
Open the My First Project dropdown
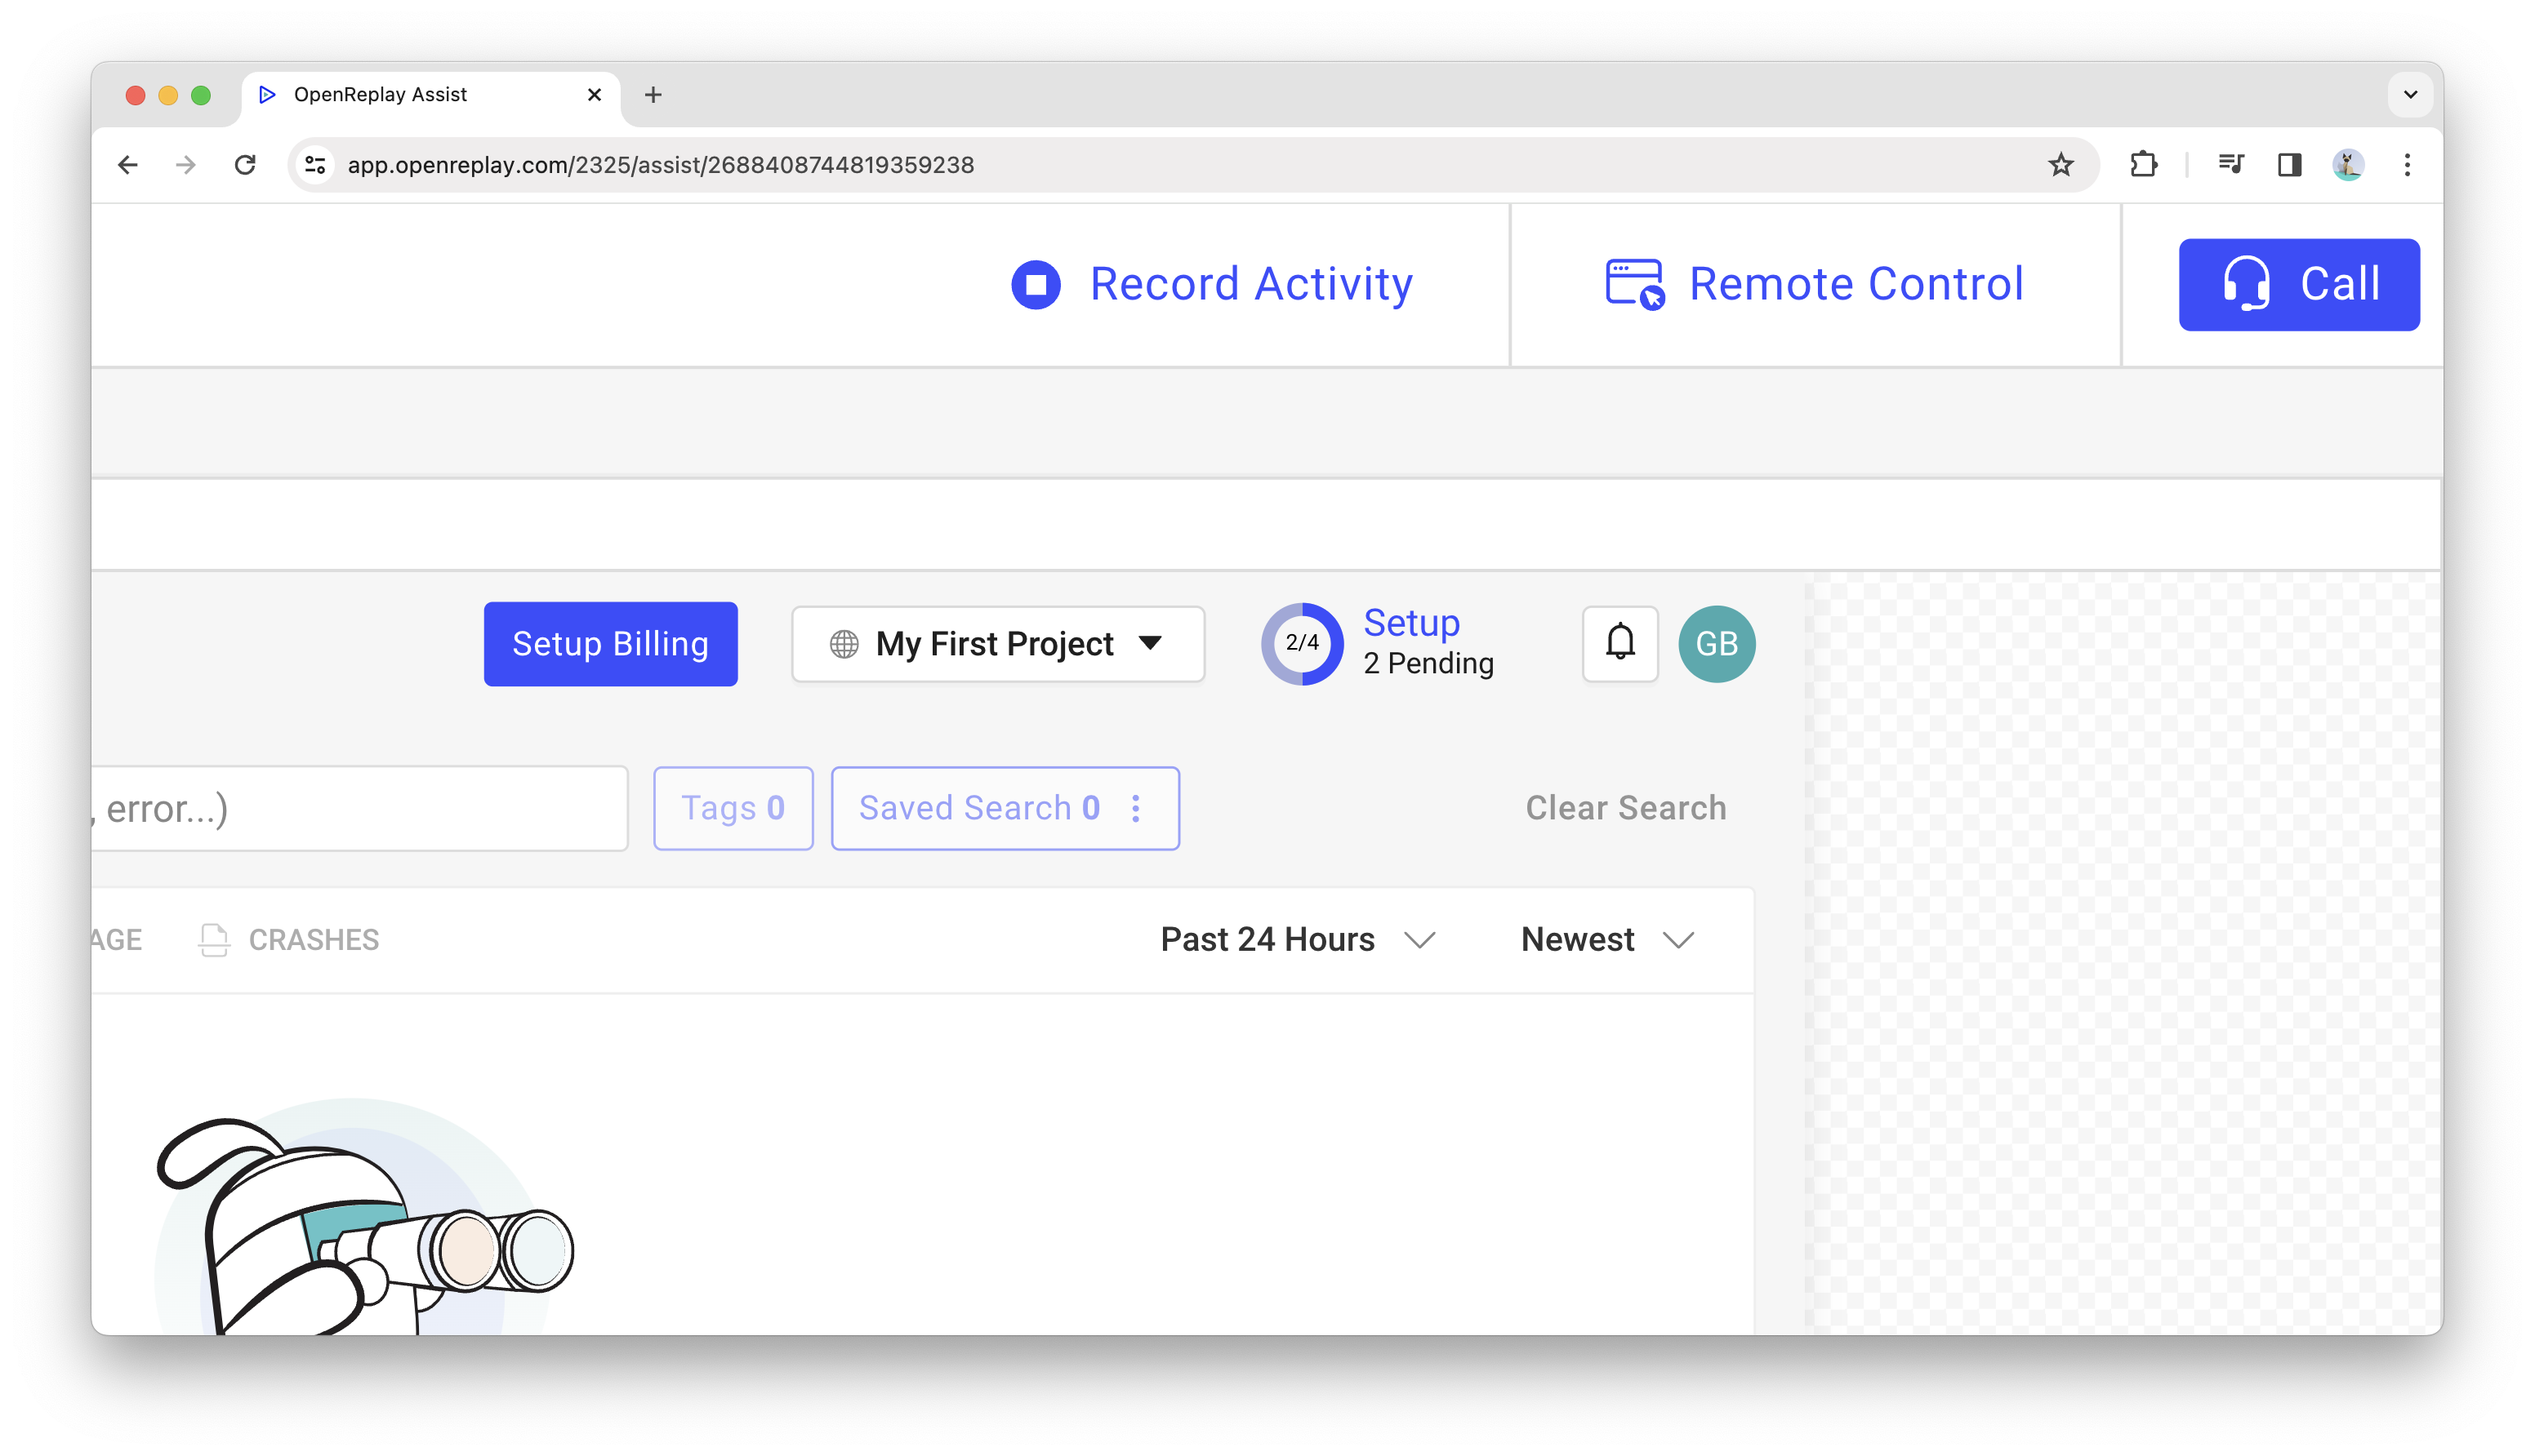click(x=997, y=644)
